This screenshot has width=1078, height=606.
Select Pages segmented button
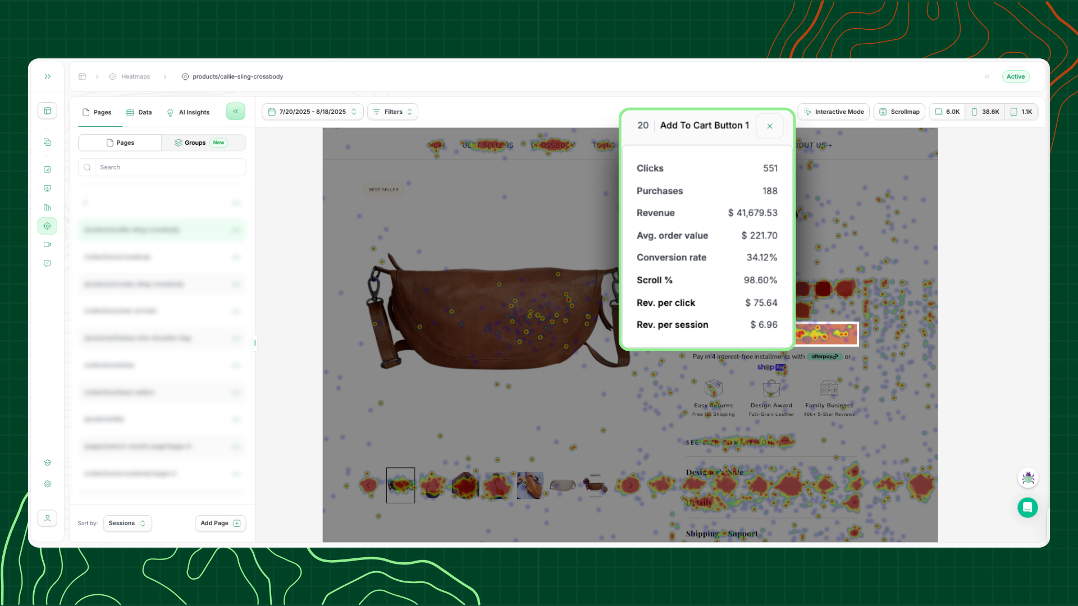pyautogui.click(x=120, y=143)
